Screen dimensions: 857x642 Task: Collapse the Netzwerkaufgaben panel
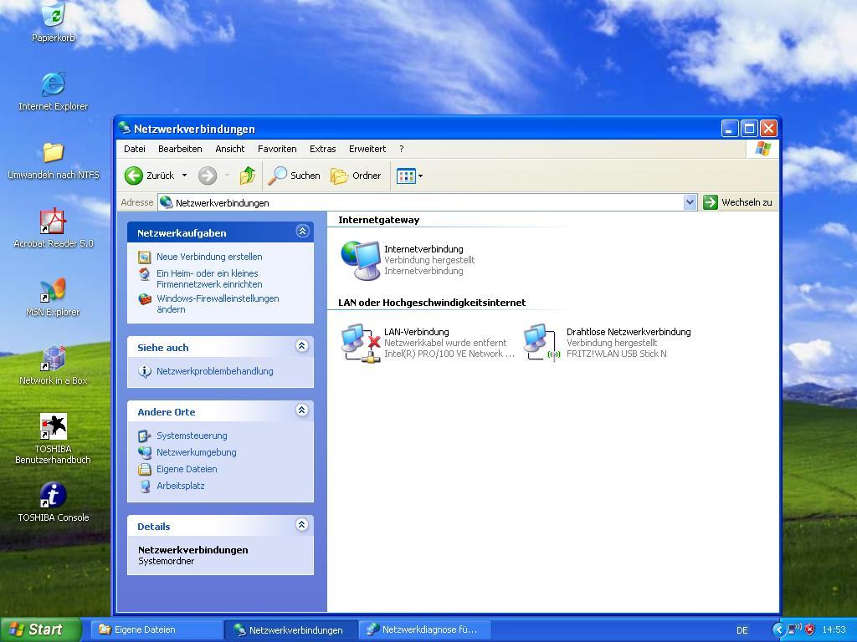pos(302,232)
